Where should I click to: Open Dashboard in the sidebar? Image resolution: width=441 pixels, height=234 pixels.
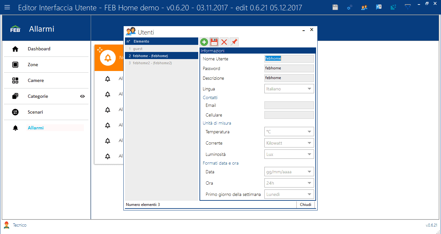click(46, 49)
